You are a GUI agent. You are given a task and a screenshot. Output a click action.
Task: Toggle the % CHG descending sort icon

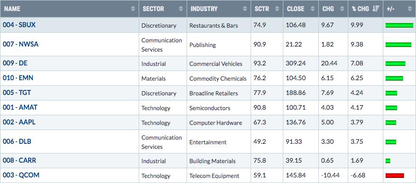(x=375, y=9)
